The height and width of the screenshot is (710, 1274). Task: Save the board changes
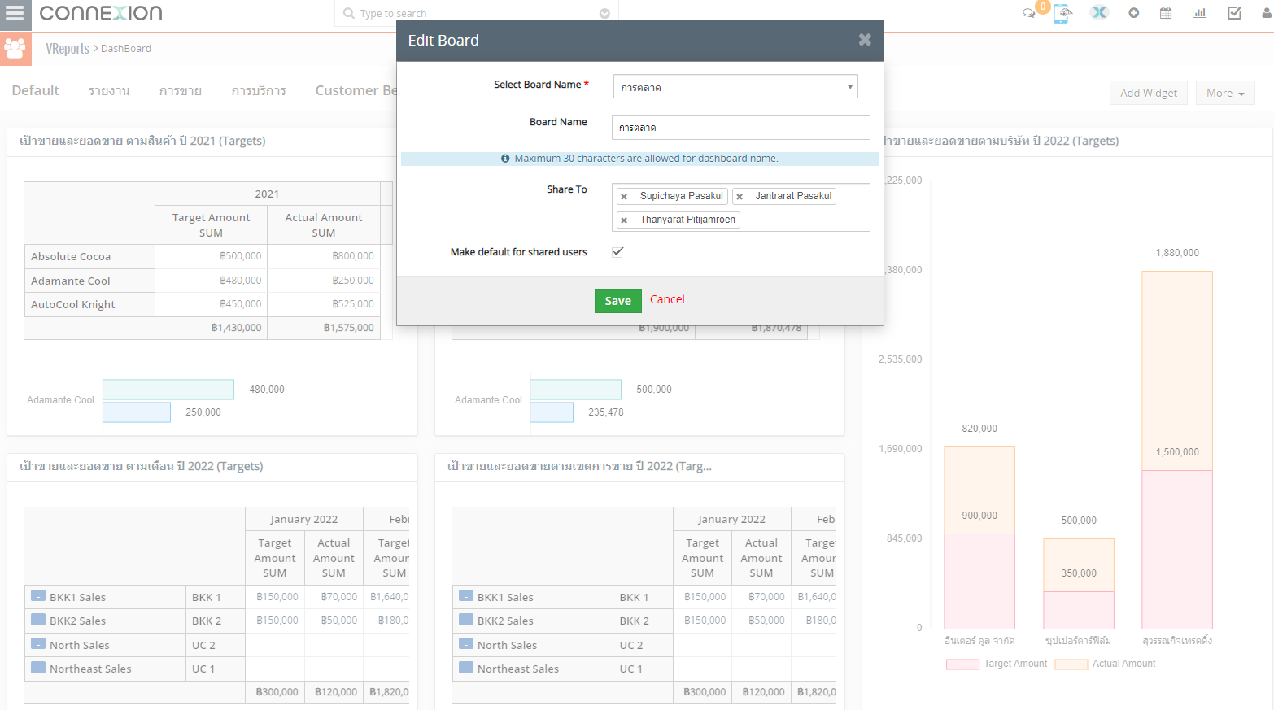617,301
